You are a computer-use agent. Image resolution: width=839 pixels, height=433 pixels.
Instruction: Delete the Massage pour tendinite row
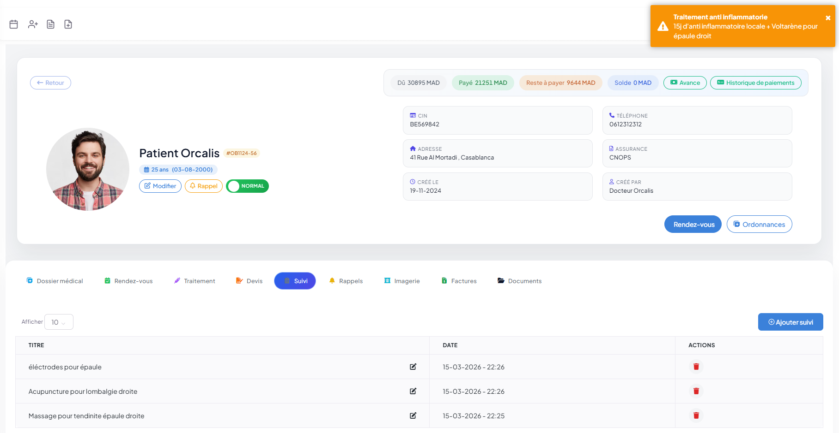696,416
